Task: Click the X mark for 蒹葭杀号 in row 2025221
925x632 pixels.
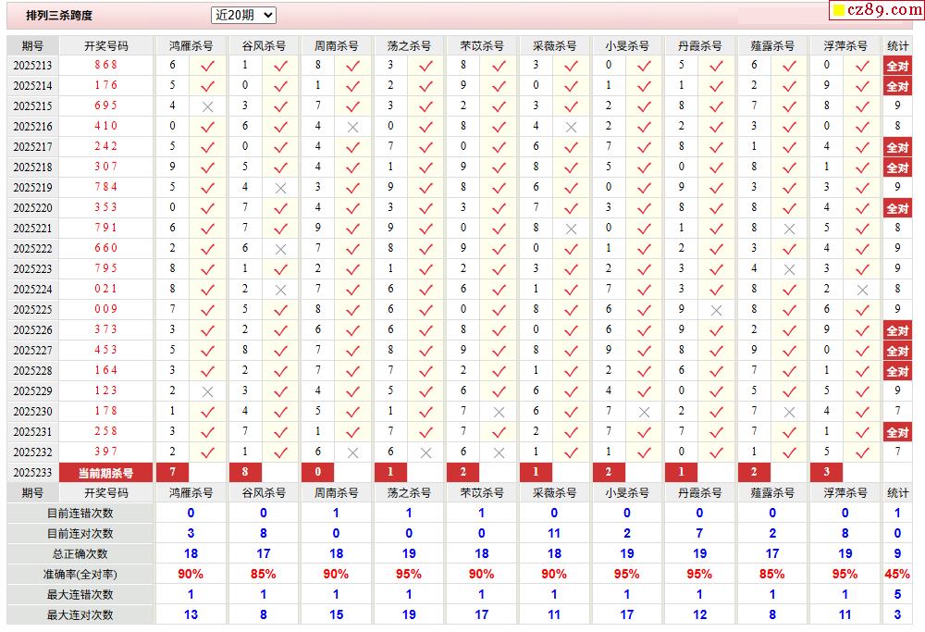Action: (789, 229)
